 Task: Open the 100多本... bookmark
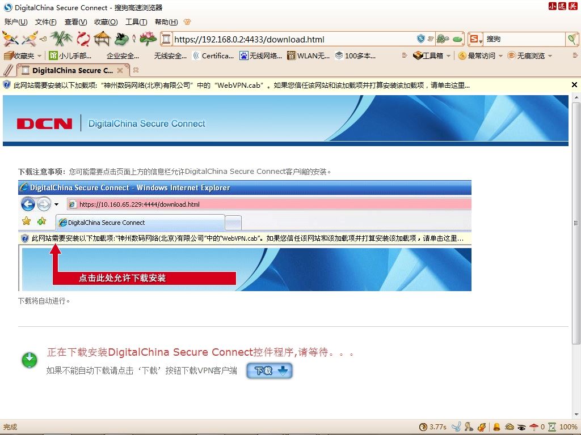356,56
